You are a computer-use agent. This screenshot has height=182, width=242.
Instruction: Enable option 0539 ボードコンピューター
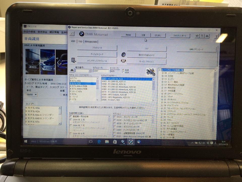pyautogui.click(x=115, y=123)
